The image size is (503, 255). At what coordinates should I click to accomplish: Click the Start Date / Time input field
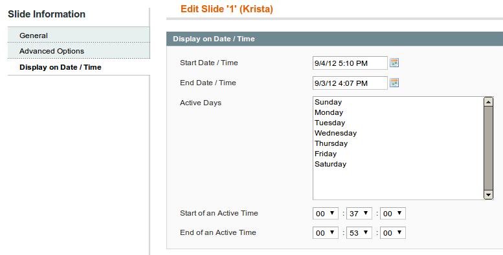[350, 63]
